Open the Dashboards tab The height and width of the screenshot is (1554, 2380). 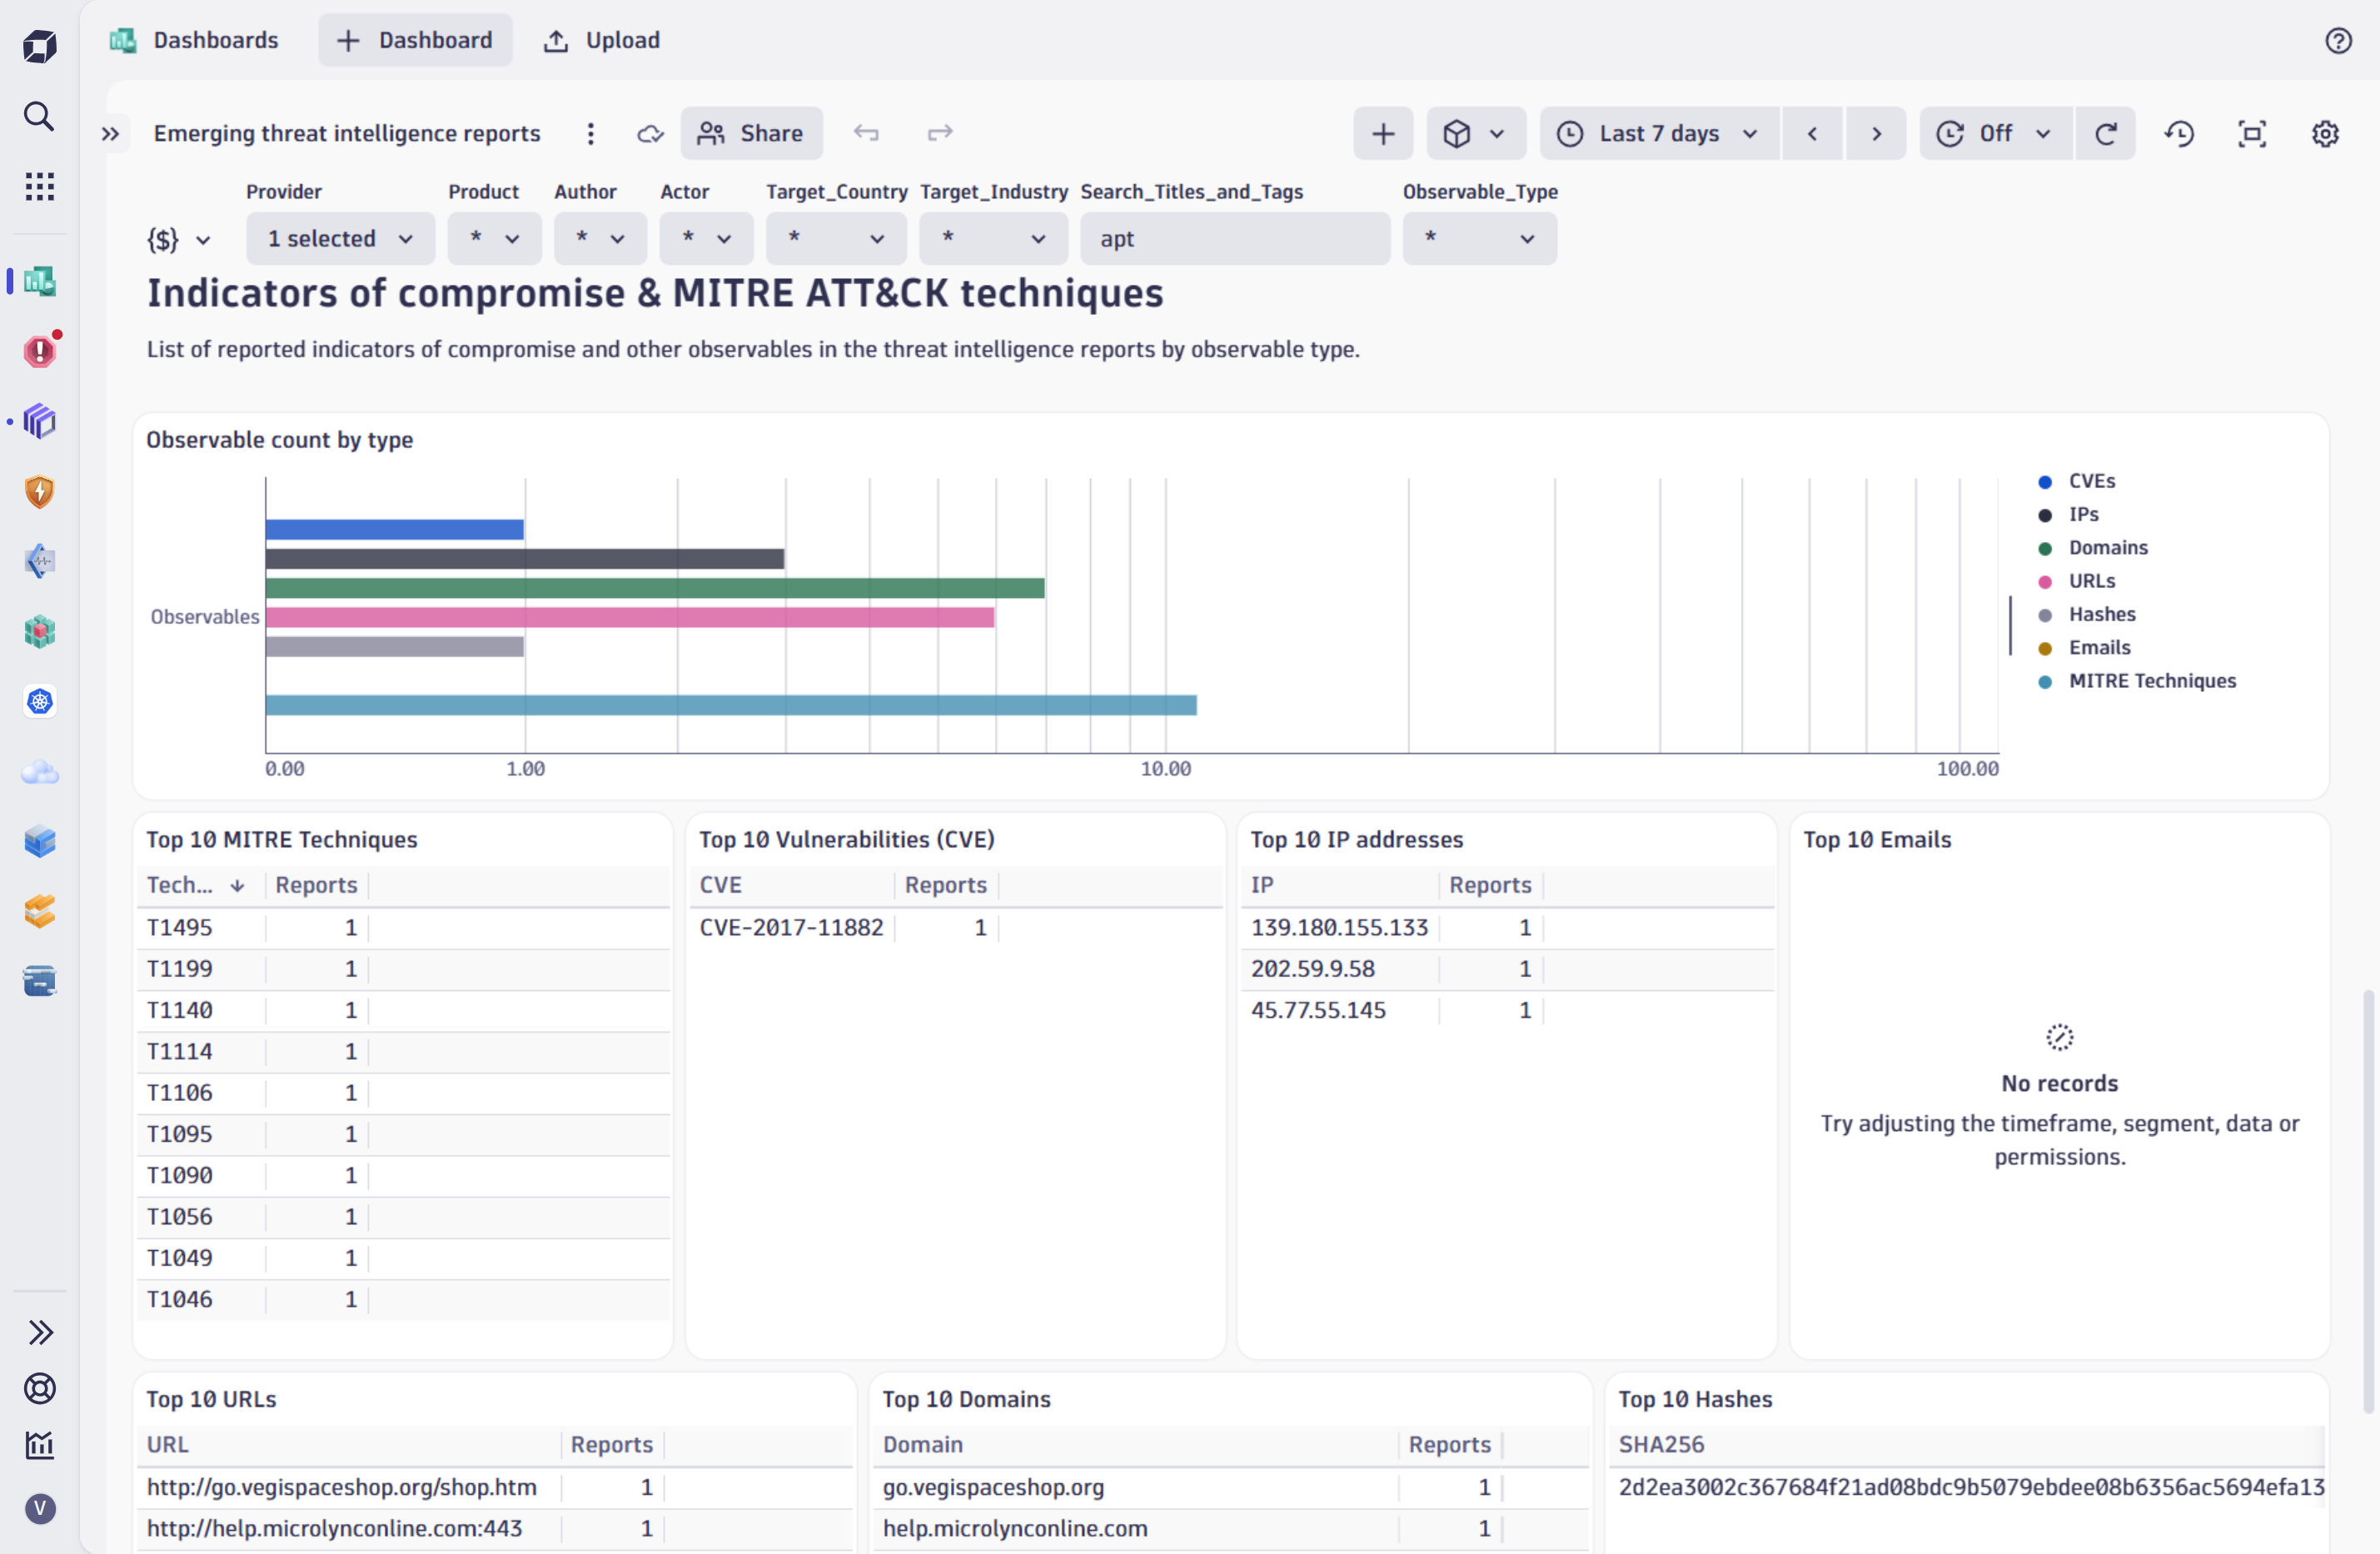point(194,40)
